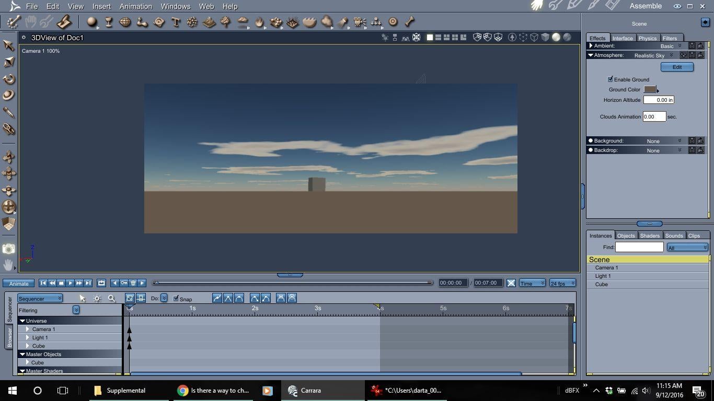Open the Atmosphere Realistic Sky dropdown

click(x=672, y=55)
